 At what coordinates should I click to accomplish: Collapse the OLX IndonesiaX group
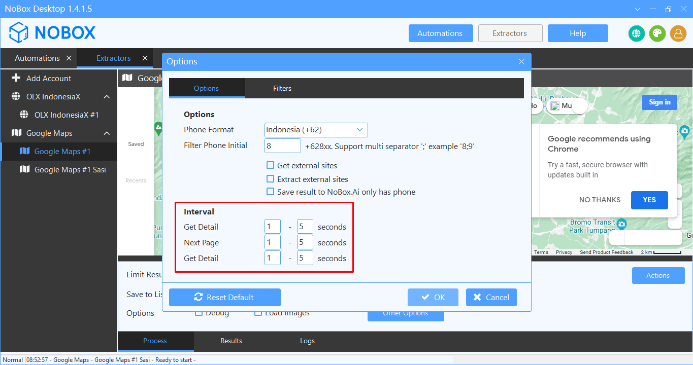(x=107, y=97)
